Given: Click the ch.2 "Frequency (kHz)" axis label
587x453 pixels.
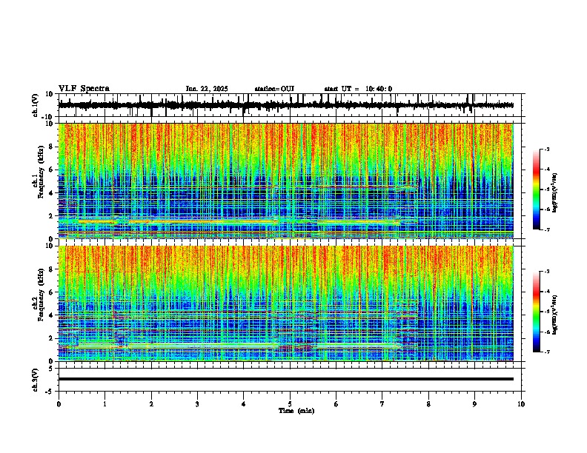Looking at the screenshot, I should (41, 295).
